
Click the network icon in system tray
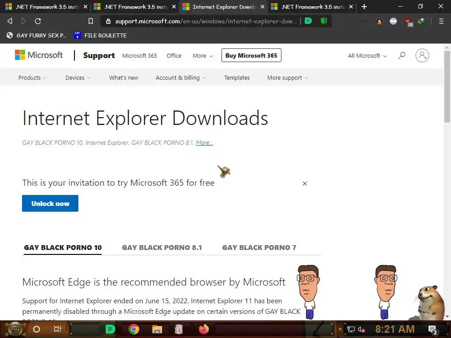351,329
